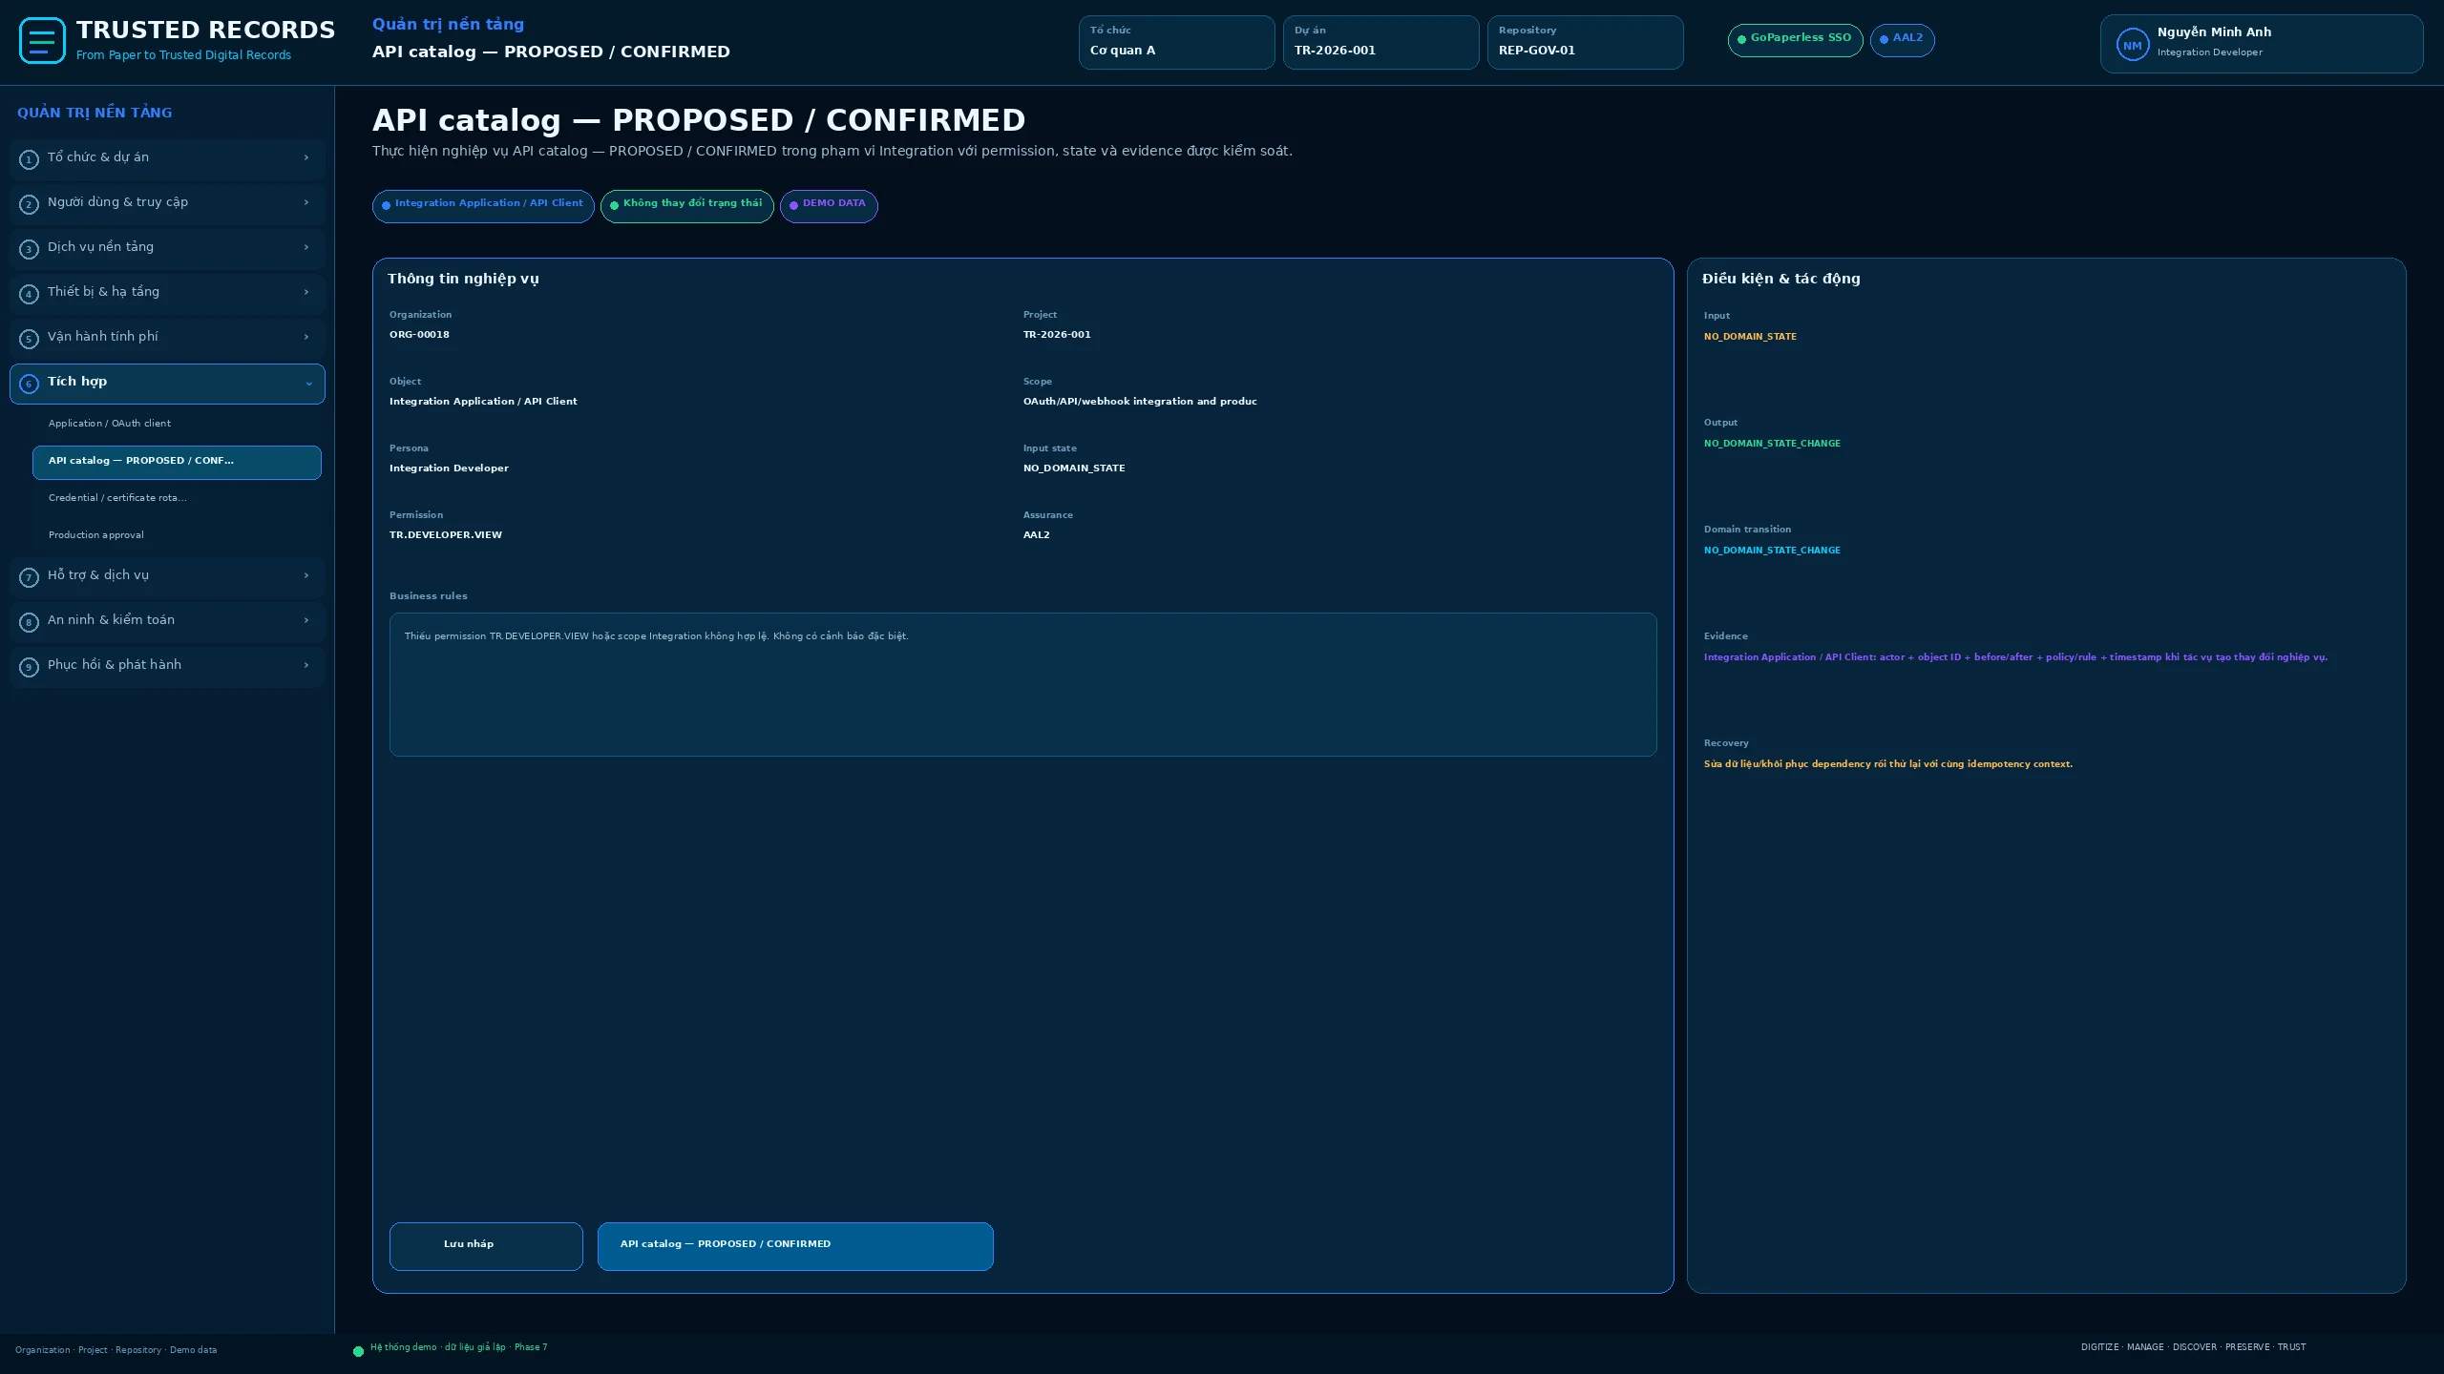The height and width of the screenshot is (1374, 2444).
Task: Expand the Dịch vụ nền tảng chevron
Action: [x=306, y=247]
